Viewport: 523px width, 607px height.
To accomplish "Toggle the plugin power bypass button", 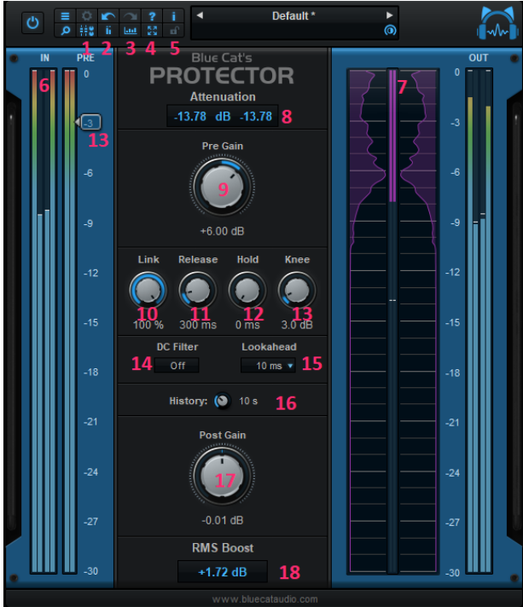I will pyautogui.click(x=32, y=22).
